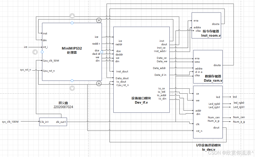The height and width of the screenshot is (157, 255).
Task: Select the top-center handle of MiniMIPS32 block
Action: [x=72, y=23]
